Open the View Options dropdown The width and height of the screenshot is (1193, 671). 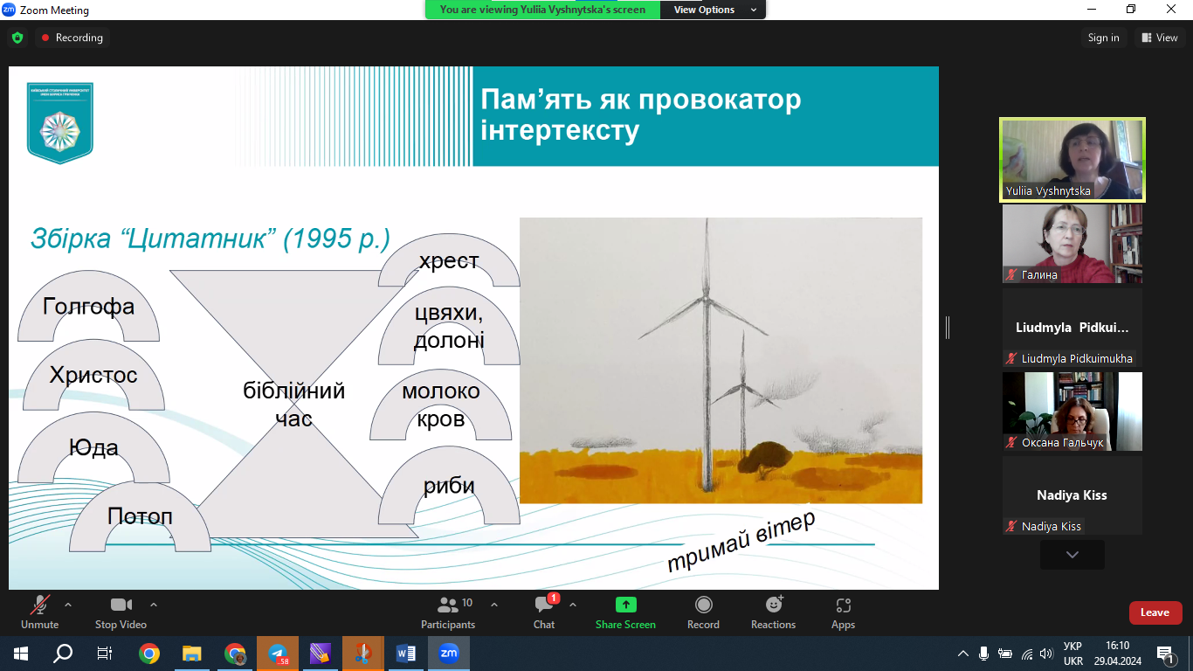click(x=711, y=10)
